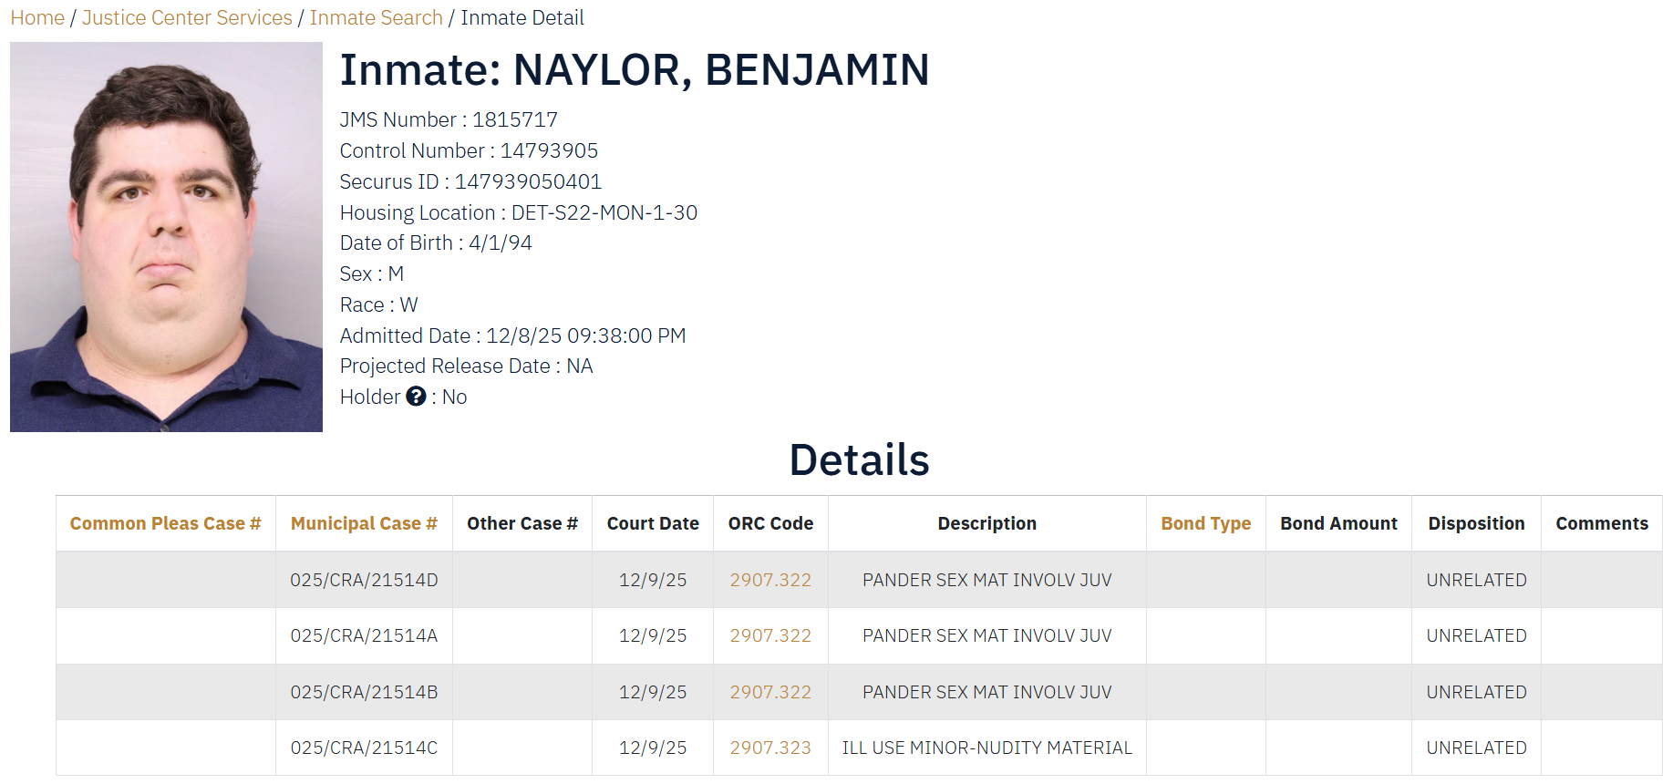Viewport: 1673px width, 784px height.
Task: Sort table by Bond Type header
Action: point(1205,523)
